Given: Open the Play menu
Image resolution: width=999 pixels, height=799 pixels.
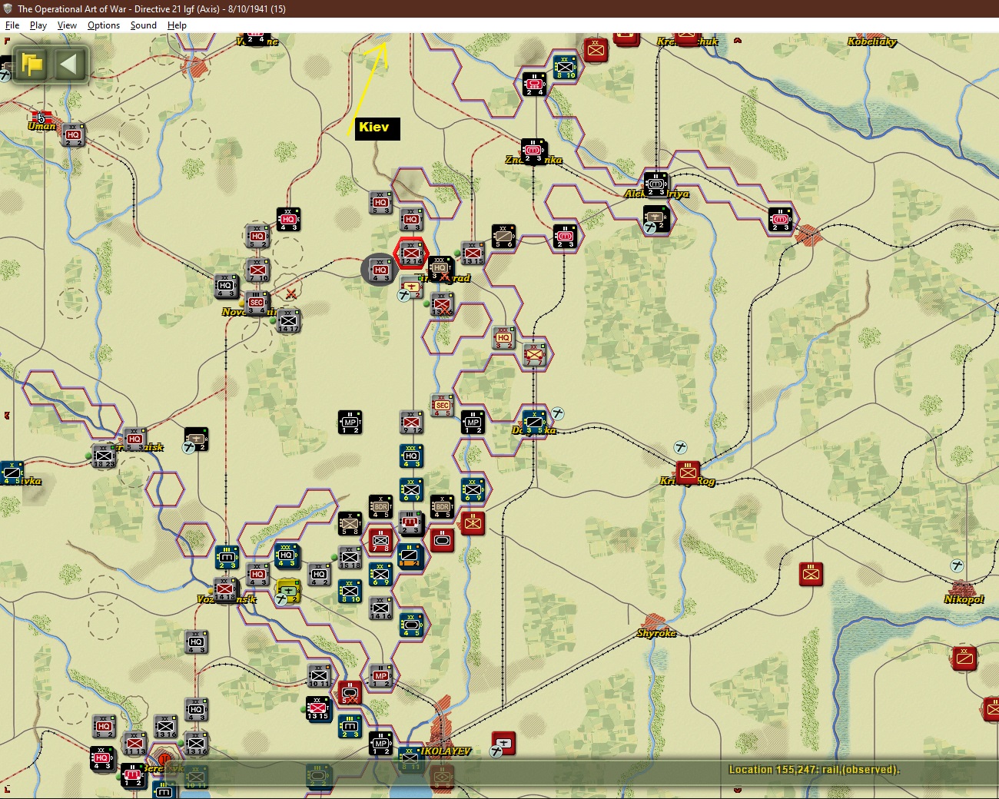Looking at the screenshot, I should (x=38, y=25).
